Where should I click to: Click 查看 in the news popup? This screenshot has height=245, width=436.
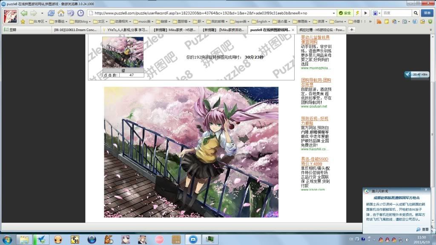[x=423, y=229]
